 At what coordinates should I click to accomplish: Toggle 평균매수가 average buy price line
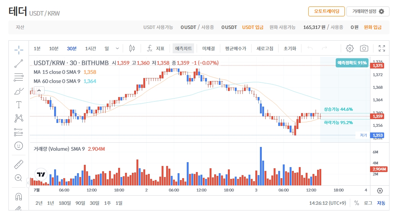tap(236, 48)
